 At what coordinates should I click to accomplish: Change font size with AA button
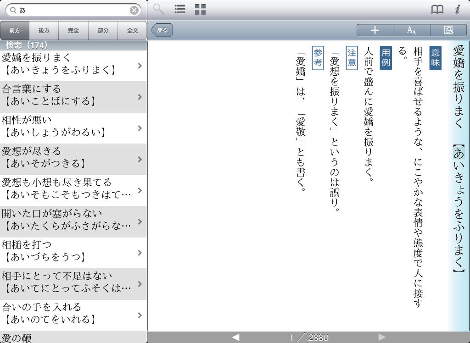(x=412, y=30)
